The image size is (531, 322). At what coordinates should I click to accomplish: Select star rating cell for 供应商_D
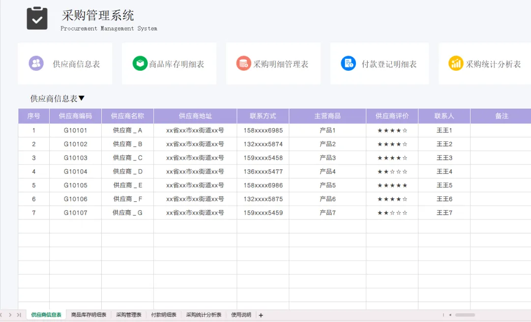[x=392, y=172]
